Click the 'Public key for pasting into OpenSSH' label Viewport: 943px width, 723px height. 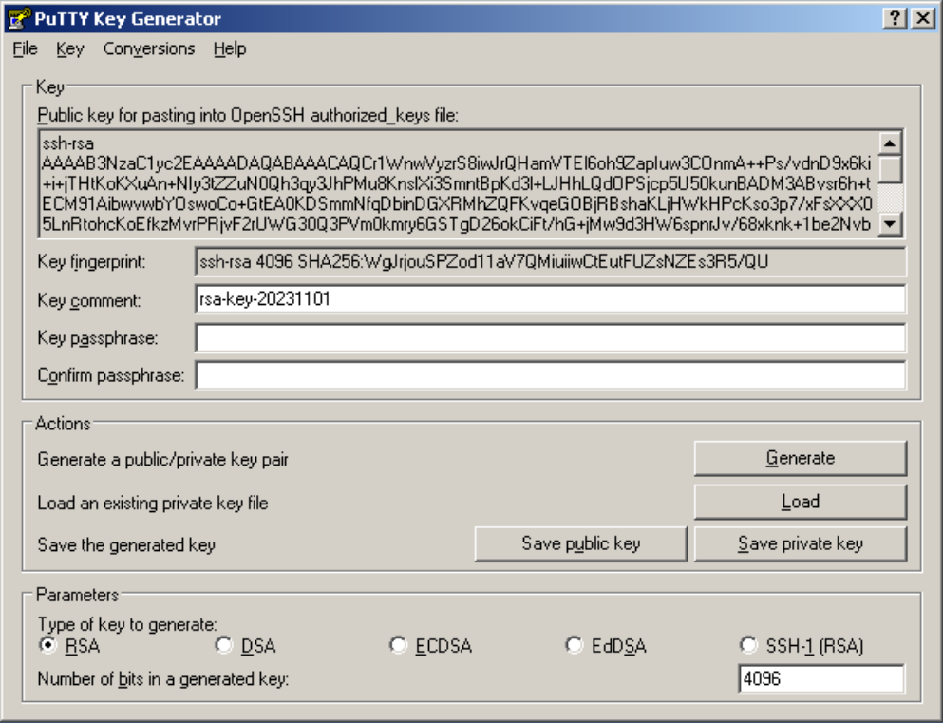[248, 115]
